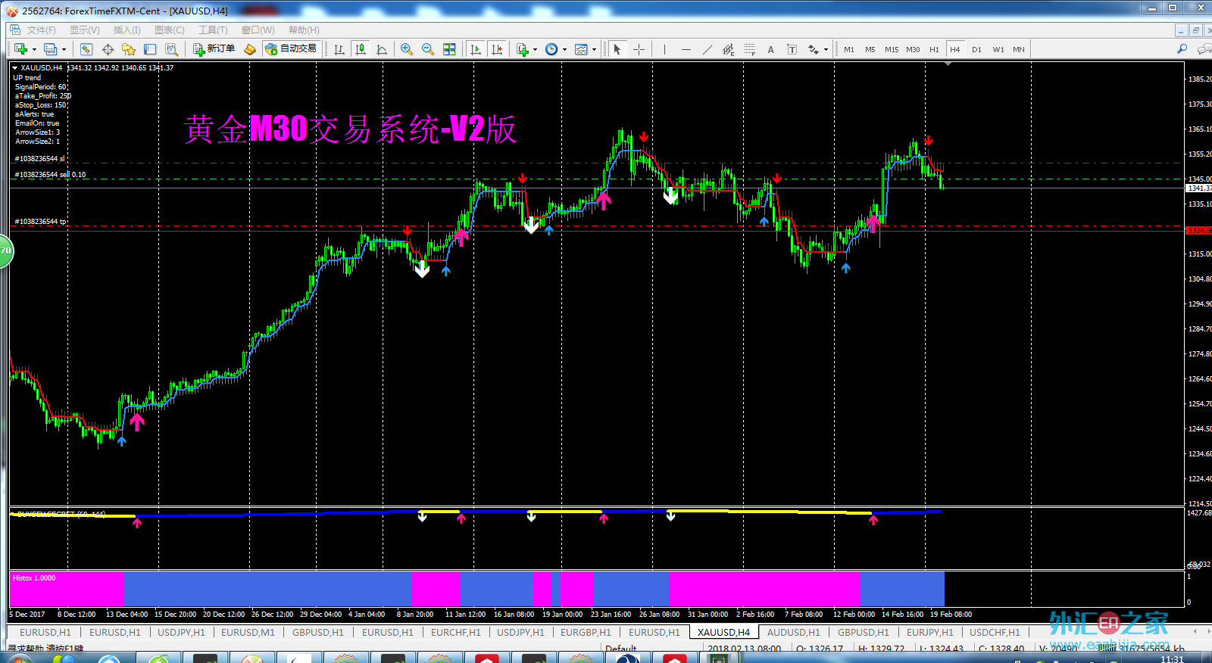Open the search magnifier in toolbar
1212x663 pixels.
point(1182,49)
